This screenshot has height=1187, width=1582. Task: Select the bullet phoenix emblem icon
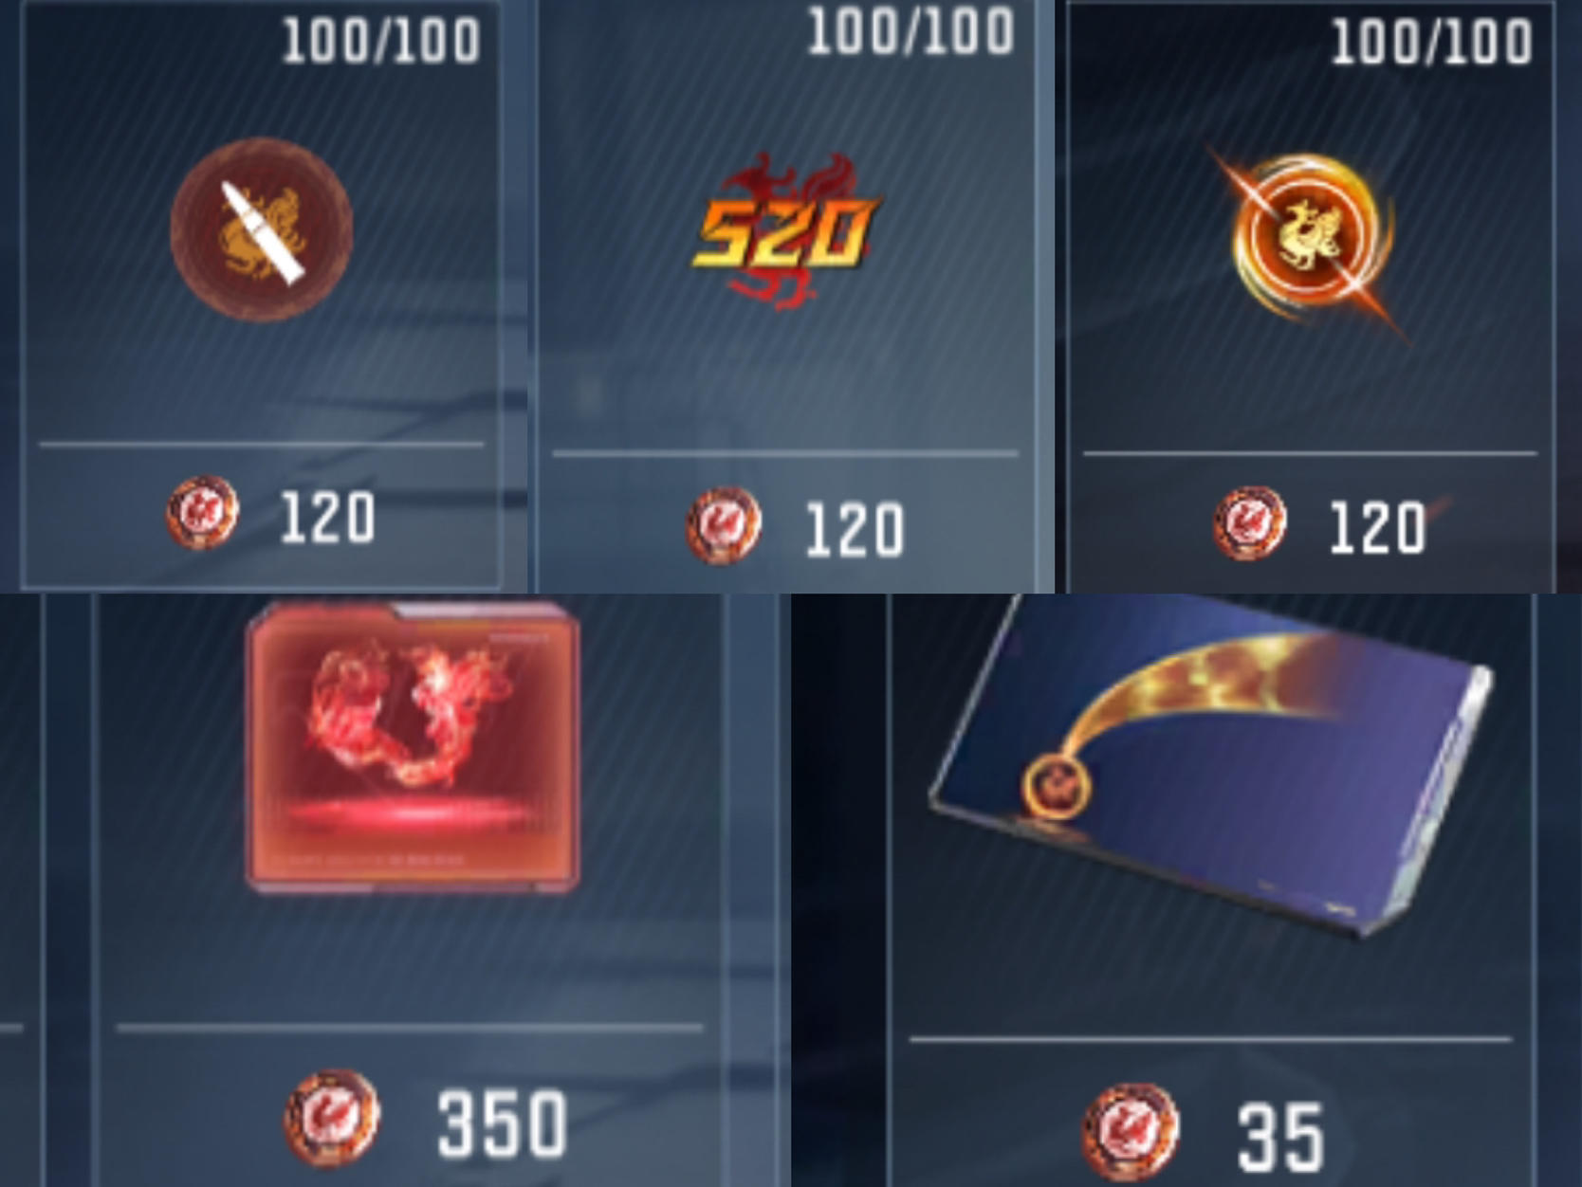click(x=262, y=230)
